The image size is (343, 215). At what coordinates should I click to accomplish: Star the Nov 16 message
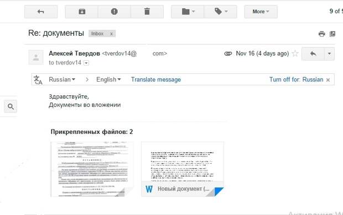[295, 53]
